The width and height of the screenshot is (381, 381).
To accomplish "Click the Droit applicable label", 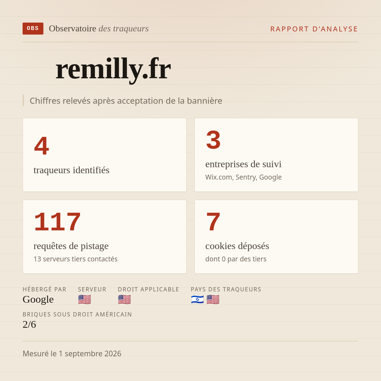I will pos(149,289).
